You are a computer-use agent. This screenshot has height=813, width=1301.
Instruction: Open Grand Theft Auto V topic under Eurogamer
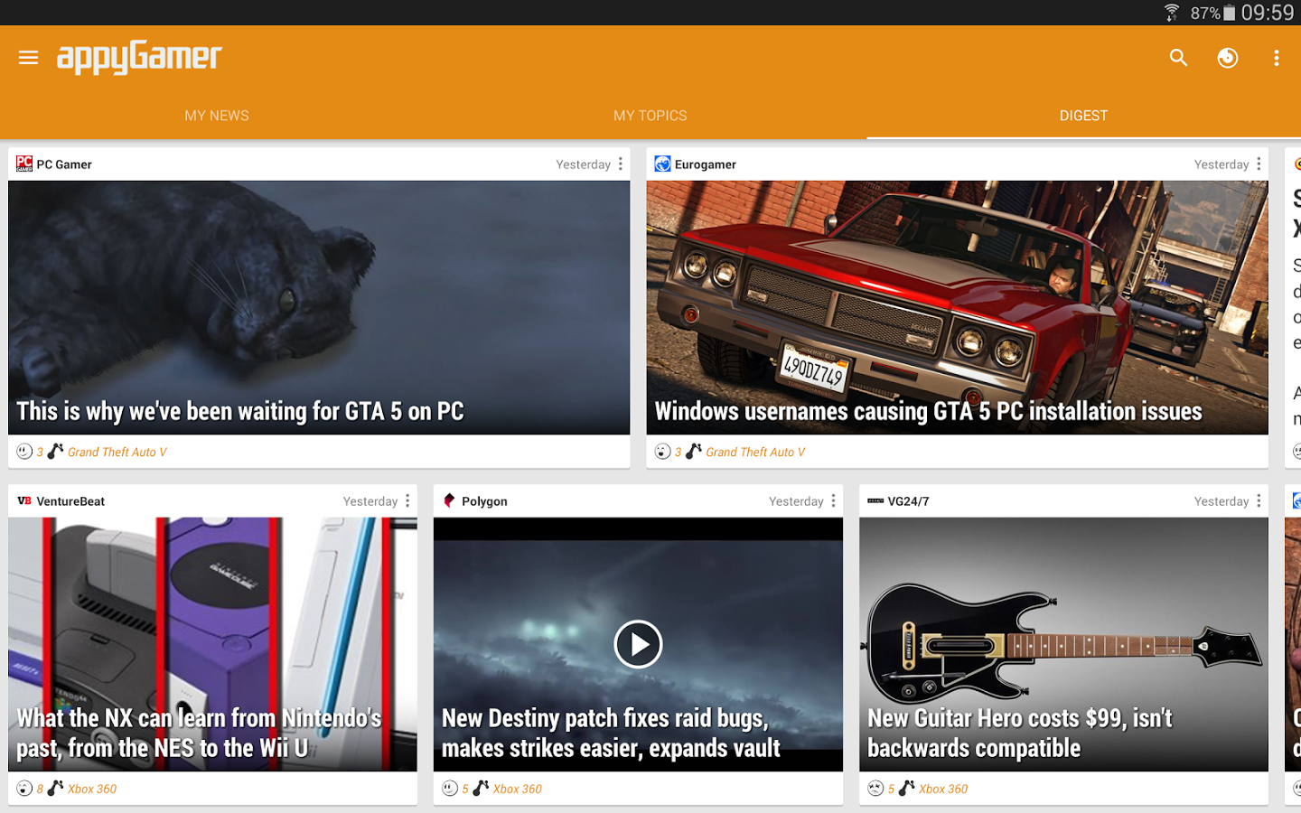pyautogui.click(x=755, y=452)
